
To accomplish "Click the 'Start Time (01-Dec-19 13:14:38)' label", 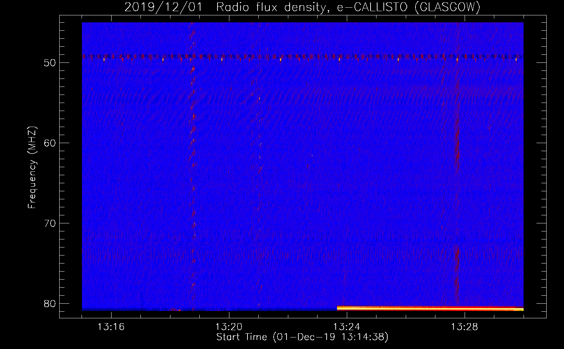I will click(x=302, y=337).
